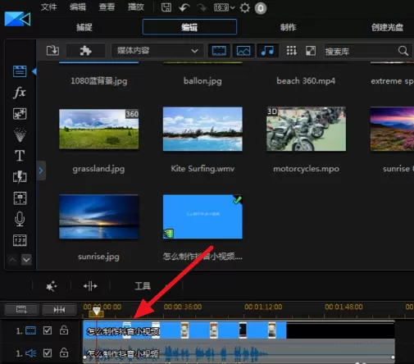Viewport: 414px width, 364px height.
Task: Toggle the video track 1 enable checkbox
Action: point(48,330)
